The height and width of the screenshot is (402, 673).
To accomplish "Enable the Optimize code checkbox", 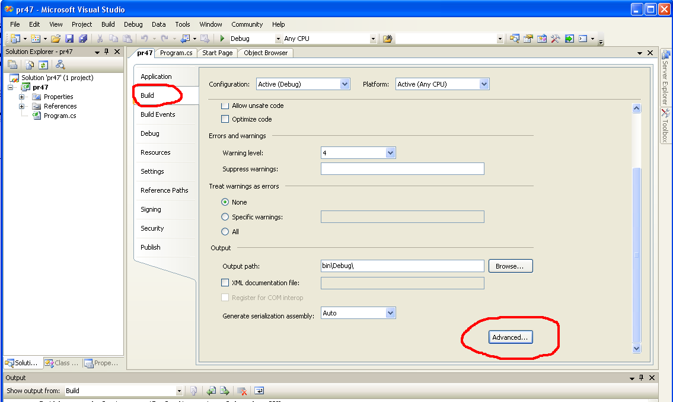I will point(225,119).
